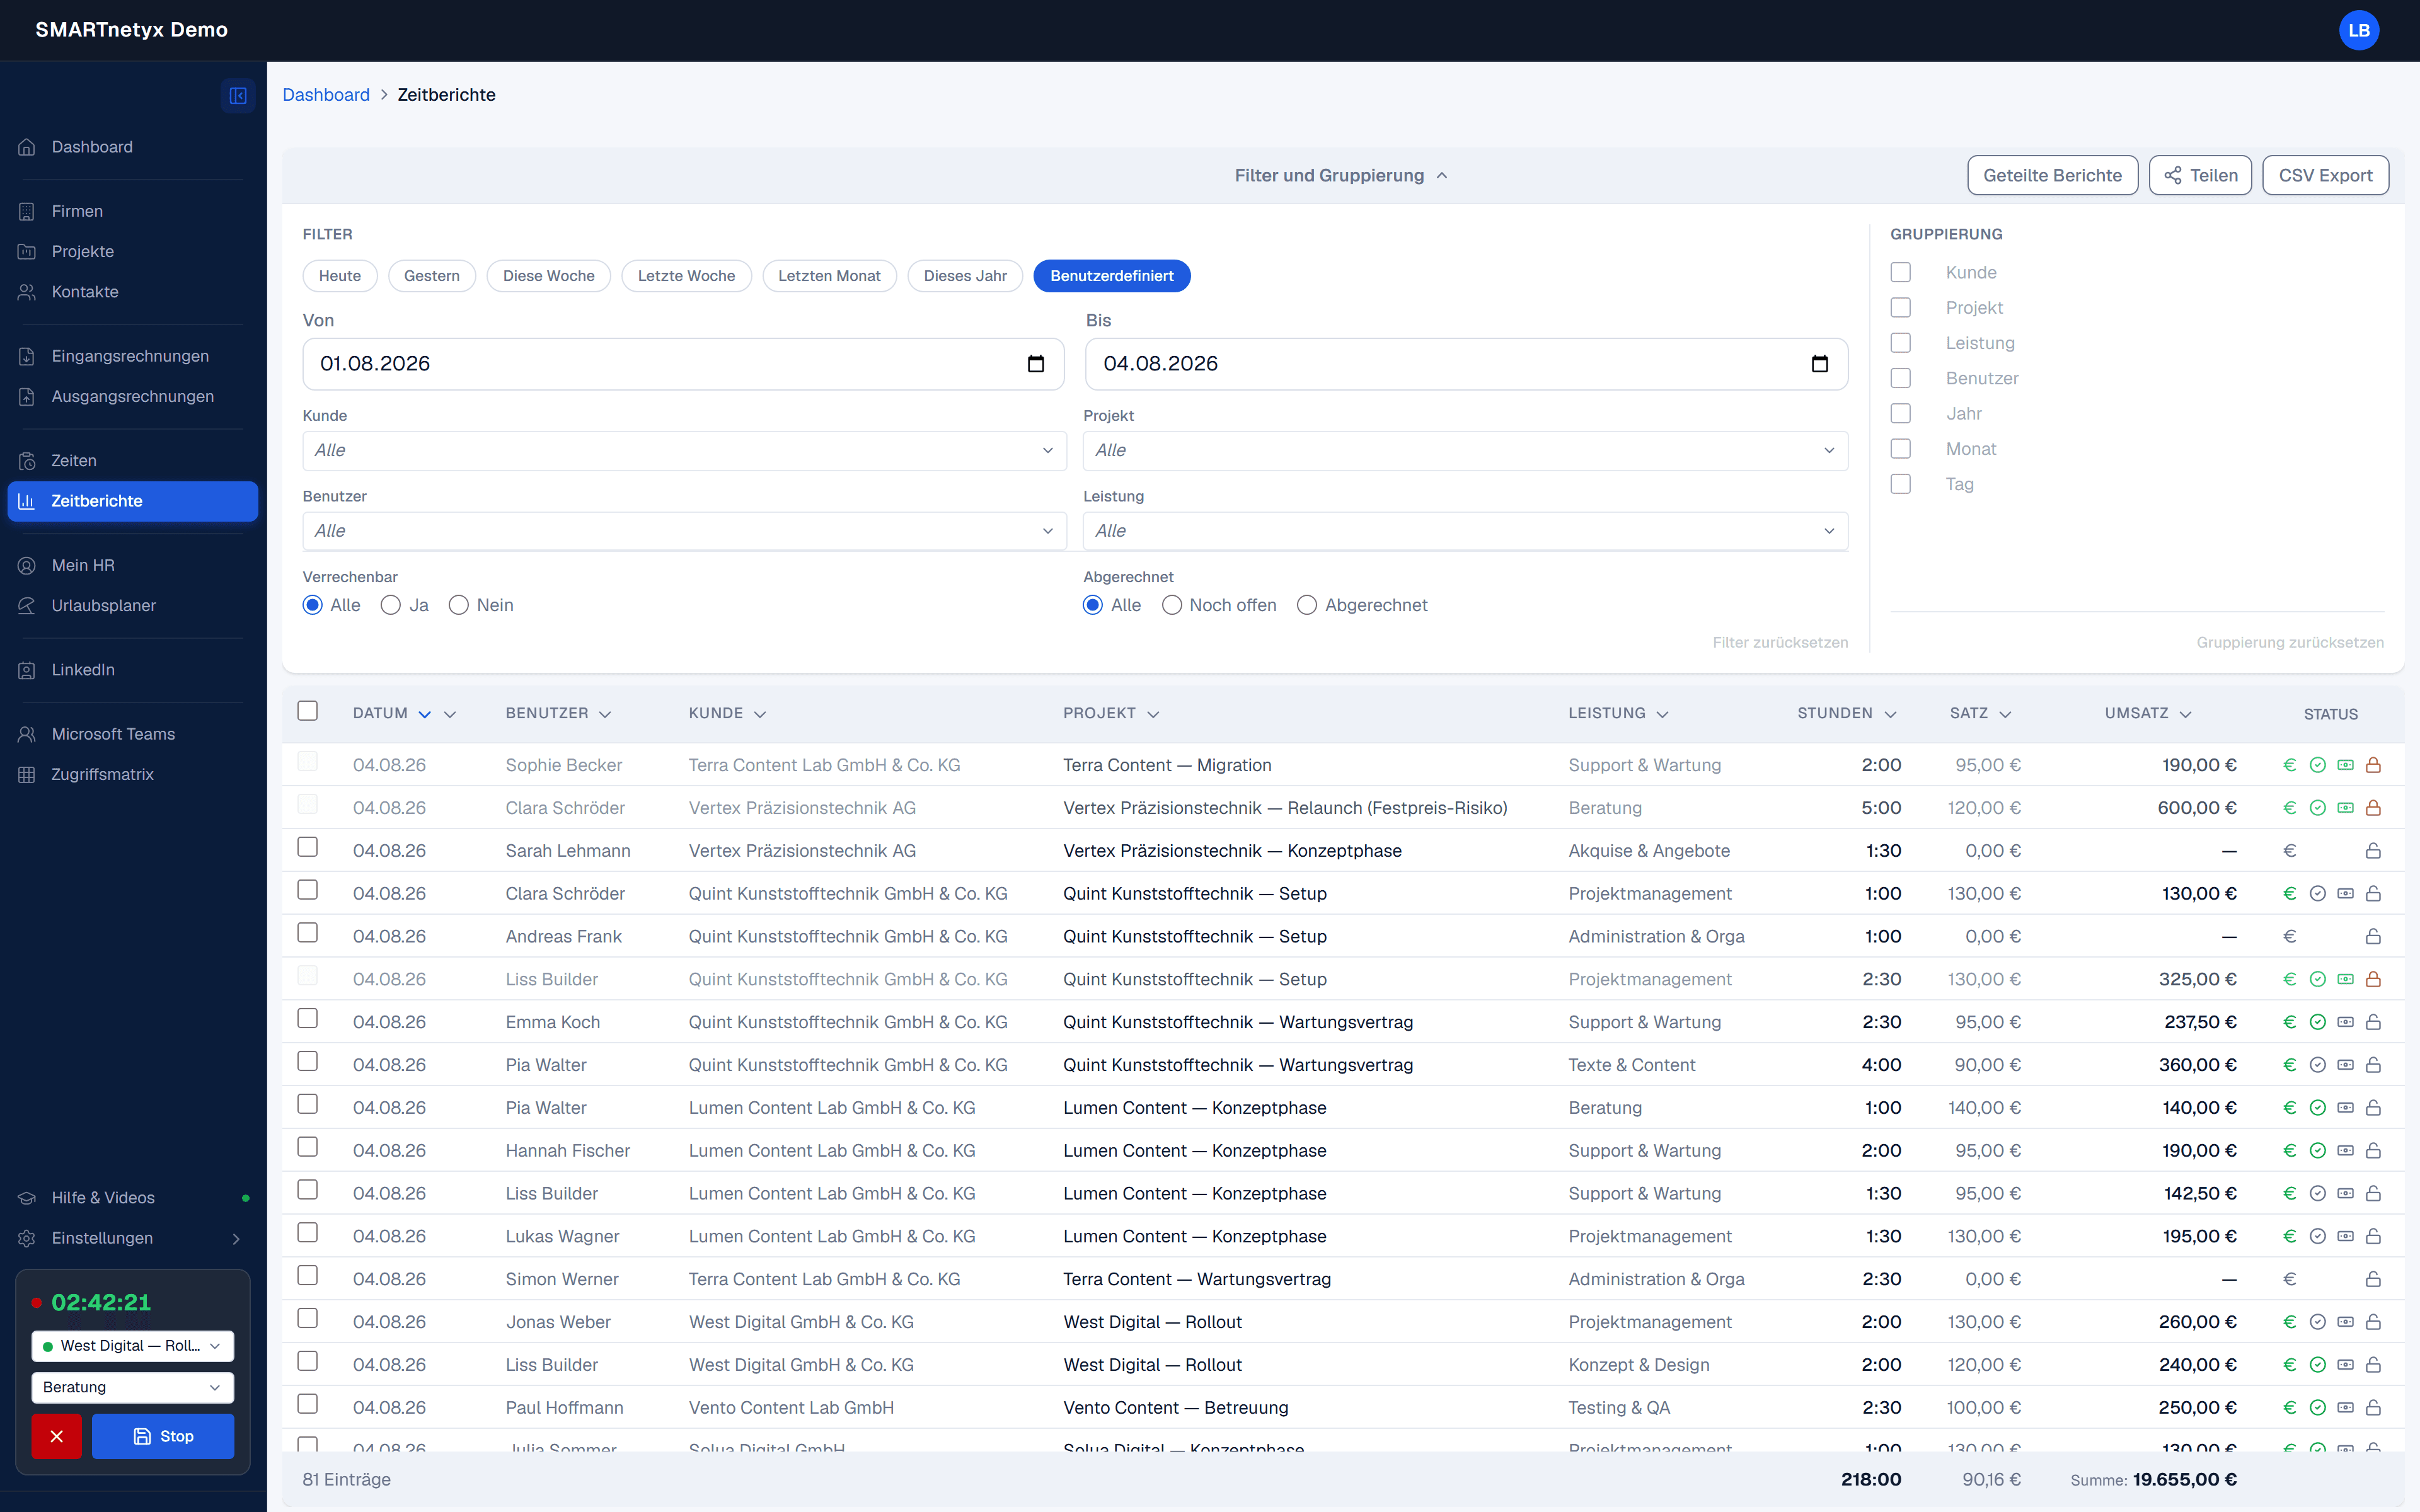The image size is (2420, 1512).
Task: Select Abgerechnet radio button
Action: [1307, 605]
